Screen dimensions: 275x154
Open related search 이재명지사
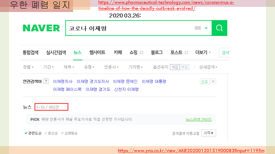(63, 82)
